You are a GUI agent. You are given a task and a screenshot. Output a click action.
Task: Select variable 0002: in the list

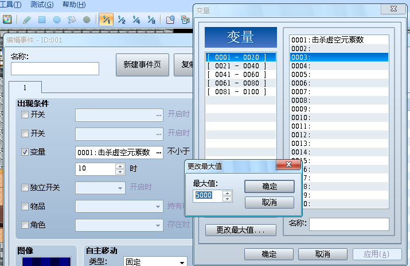[339, 48]
